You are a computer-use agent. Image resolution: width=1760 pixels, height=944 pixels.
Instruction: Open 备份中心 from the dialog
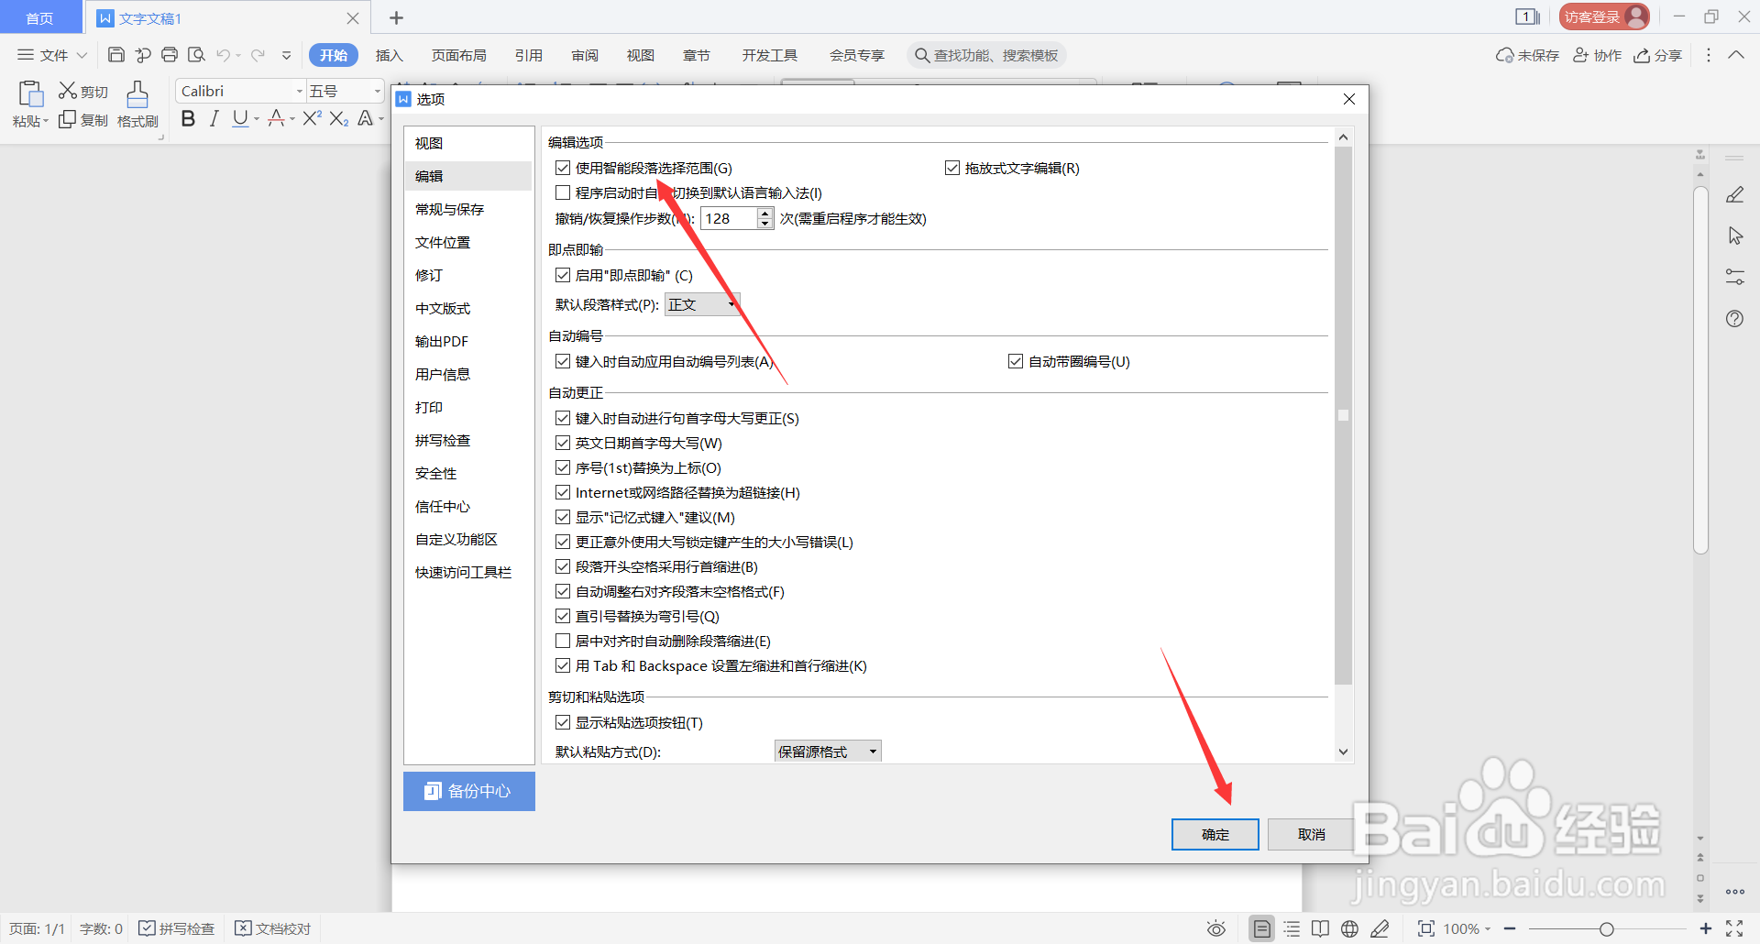tap(468, 791)
